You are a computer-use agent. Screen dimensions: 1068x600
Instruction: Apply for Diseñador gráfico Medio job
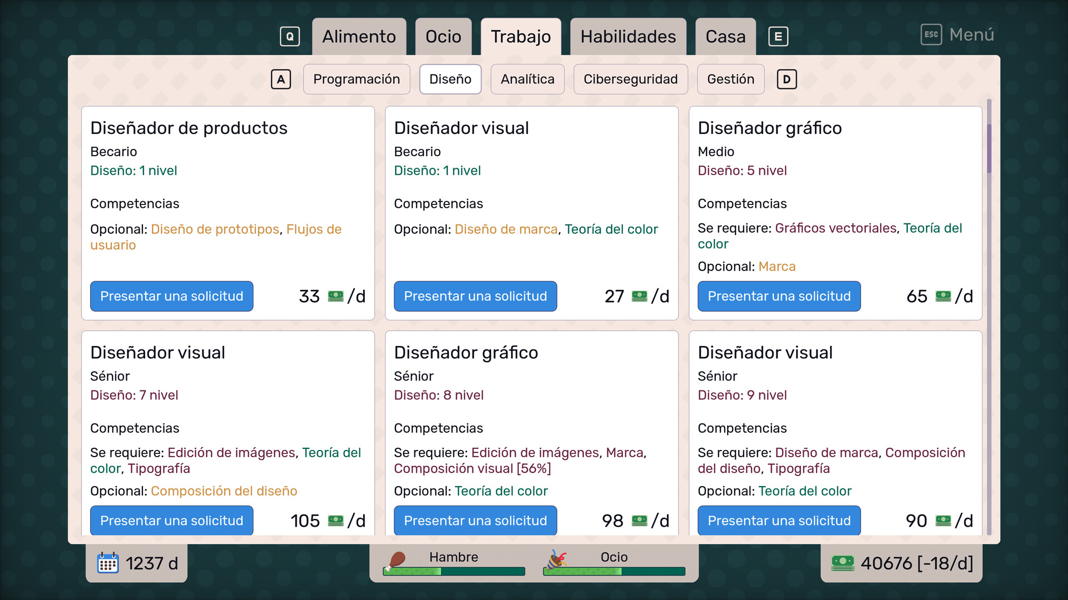[779, 296]
